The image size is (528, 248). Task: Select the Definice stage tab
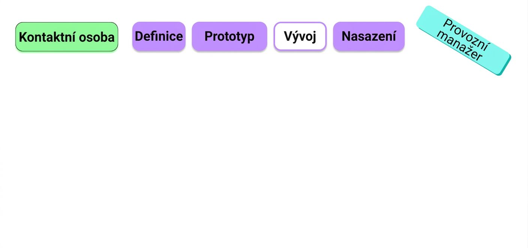(159, 36)
